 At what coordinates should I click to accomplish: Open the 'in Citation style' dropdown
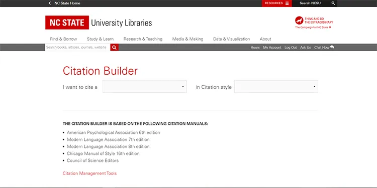276,87
